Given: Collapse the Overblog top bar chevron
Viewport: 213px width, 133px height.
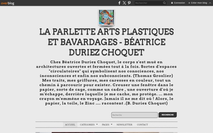Looking at the screenshot, I should tap(210, 3).
